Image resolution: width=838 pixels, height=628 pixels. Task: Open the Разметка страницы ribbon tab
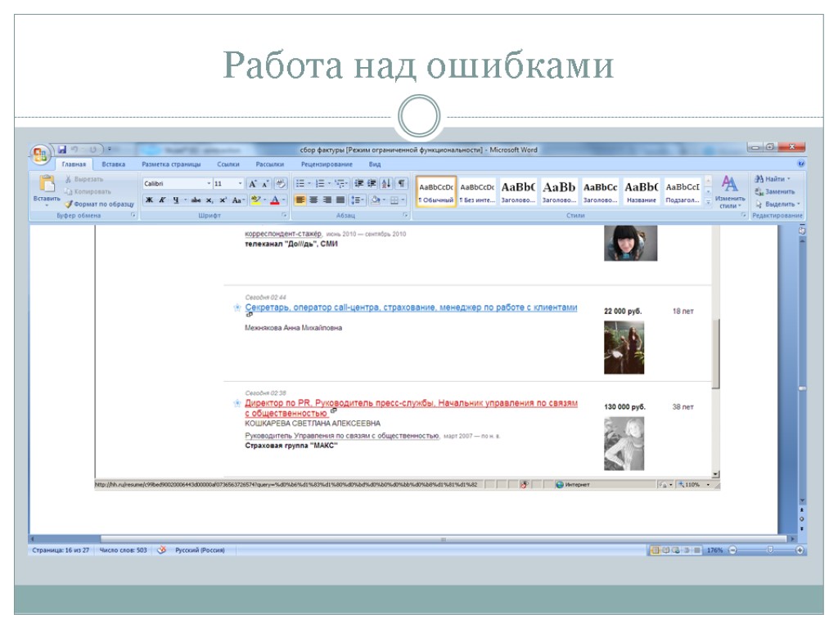[171, 164]
